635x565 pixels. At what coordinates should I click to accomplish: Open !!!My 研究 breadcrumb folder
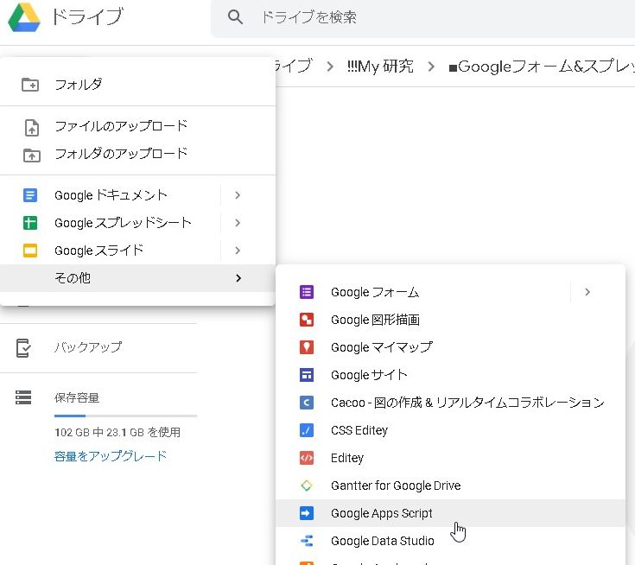tap(379, 67)
